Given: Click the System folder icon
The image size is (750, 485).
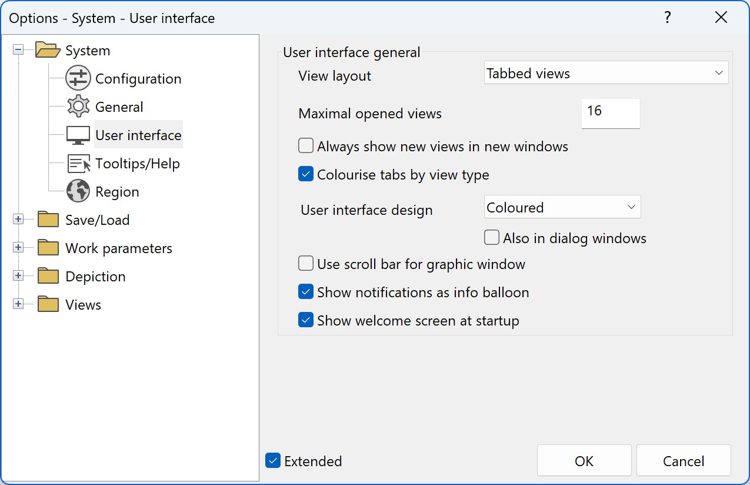Looking at the screenshot, I should tap(47, 50).
